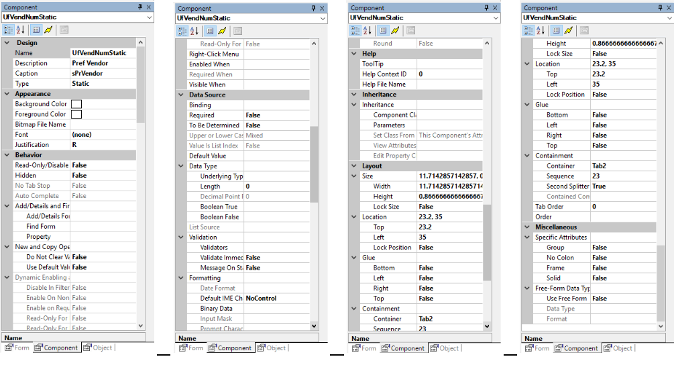This screenshot has height=365, width=674.
Task: Collapse the Miscellaneous category
Action: coord(527,227)
